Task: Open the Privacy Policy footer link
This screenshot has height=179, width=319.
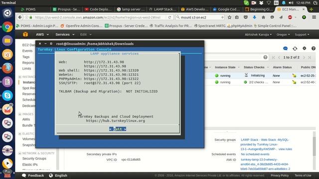Action: (280, 176)
